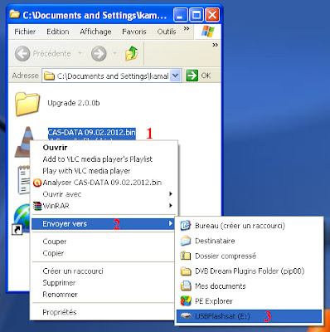
Task: Open the Favoris menu
Action: pos(134,32)
